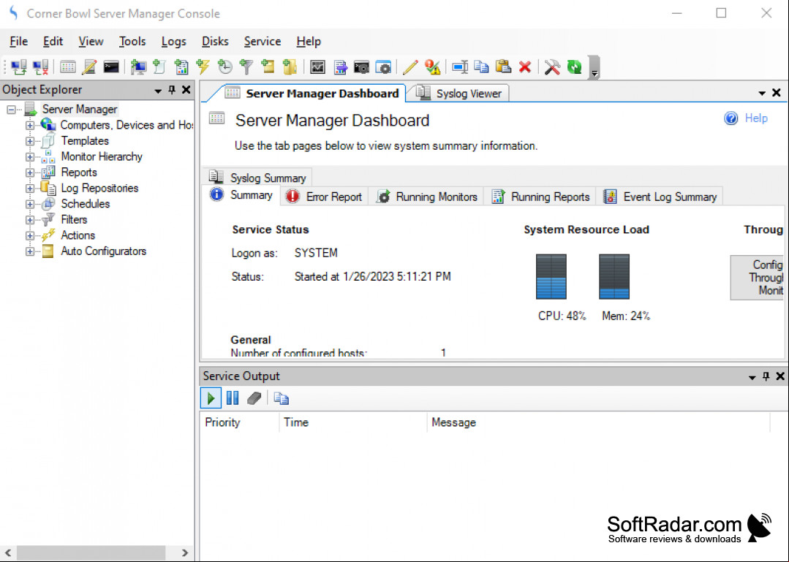The width and height of the screenshot is (789, 562).
Task: Open the performance chart toolbar icon
Action: tap(317, 67)
